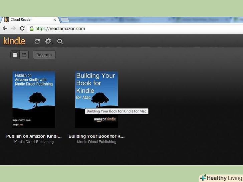Viewport: 243px width, 182px height.
Task: Reload the page with the browser refresh button
Action: point(22,28)
